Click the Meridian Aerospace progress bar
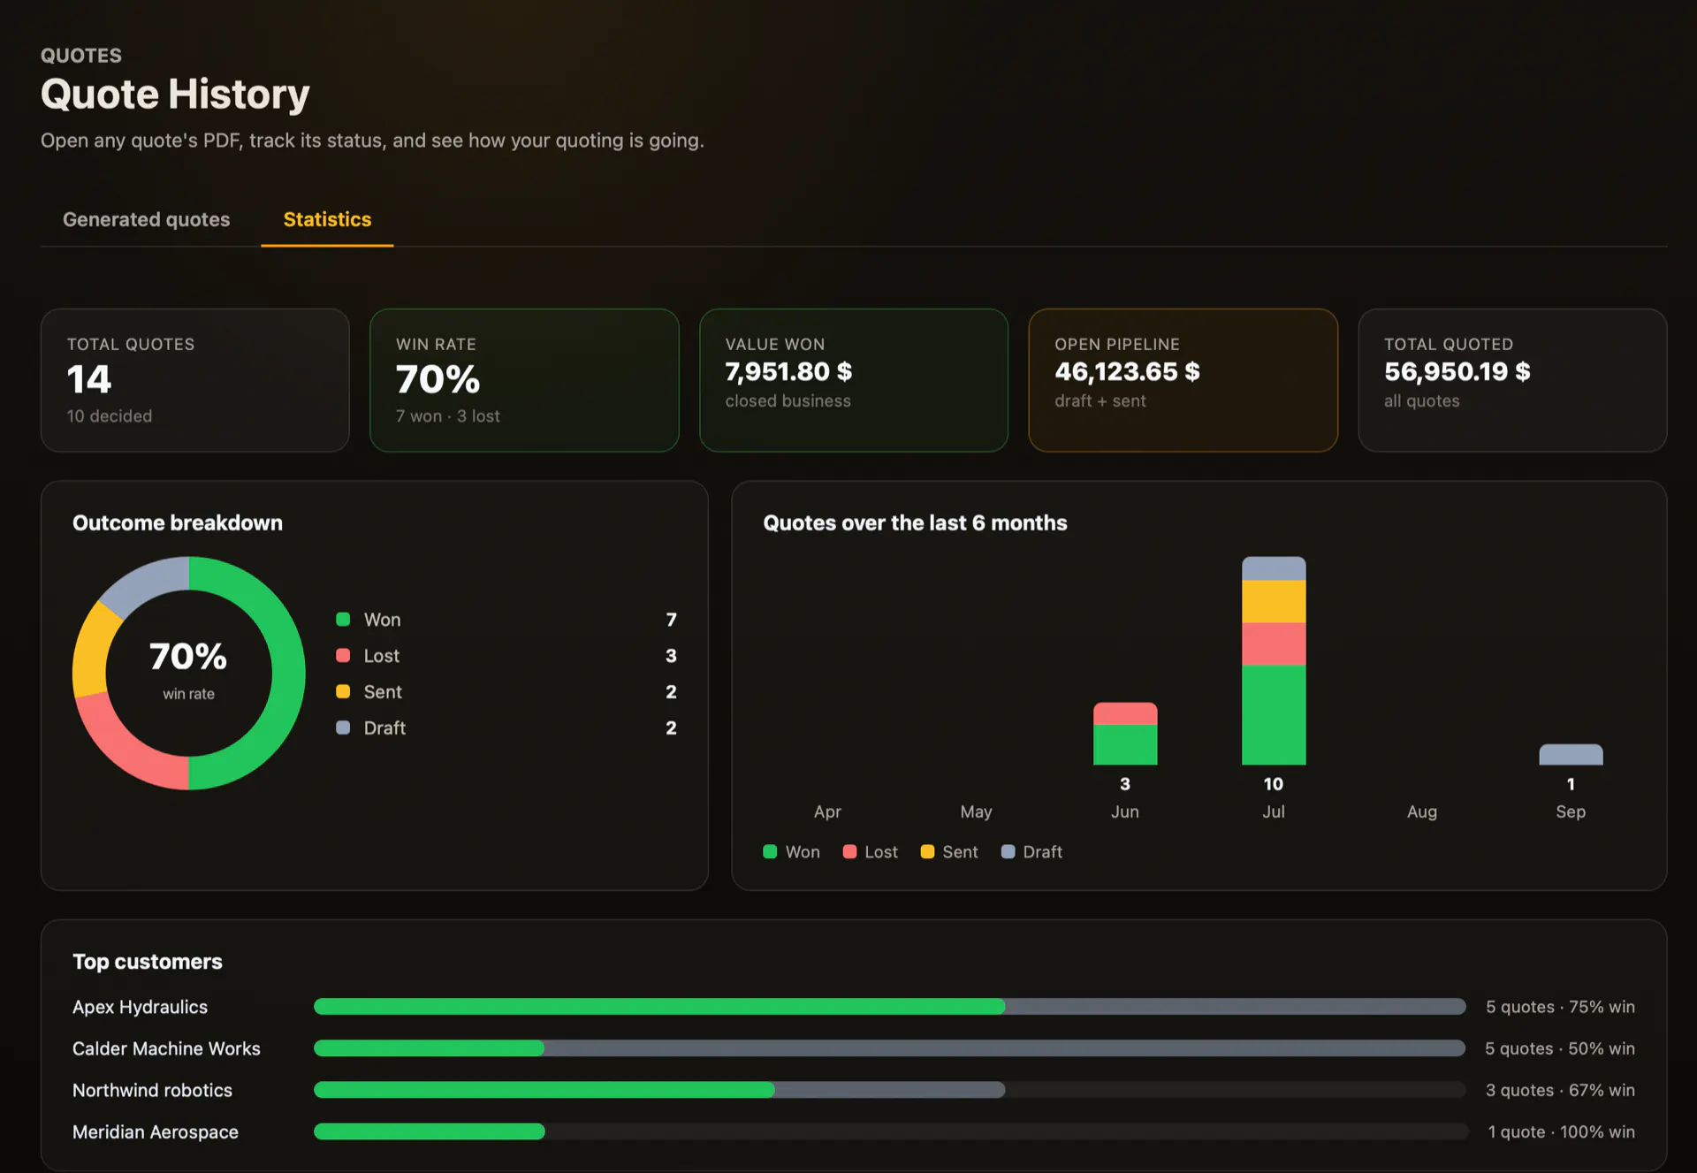The width and height of the screenshot is (1697, 1173). [890, 1131]
